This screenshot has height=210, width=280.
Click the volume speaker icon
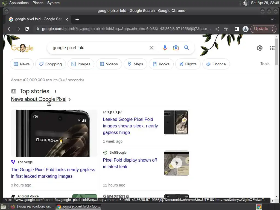[245, 3]
